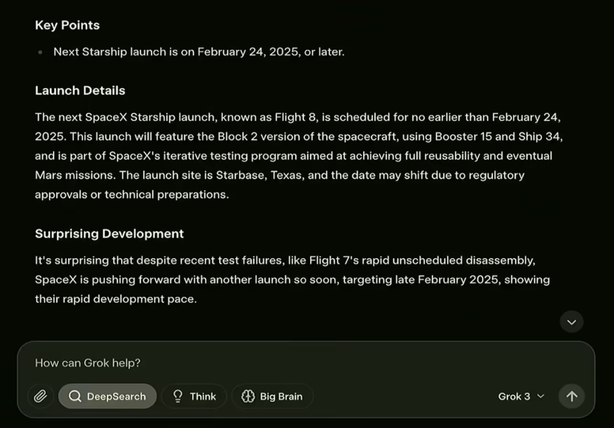Click the DeepSearch button

click(107, 396)
